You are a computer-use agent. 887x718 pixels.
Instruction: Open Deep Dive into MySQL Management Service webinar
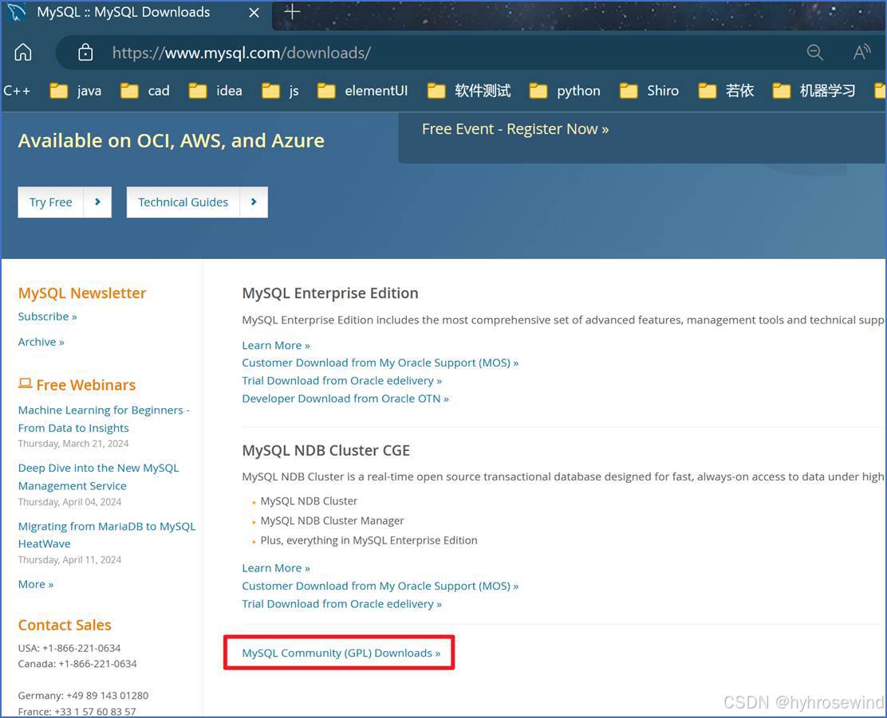(x=98, y=477)
